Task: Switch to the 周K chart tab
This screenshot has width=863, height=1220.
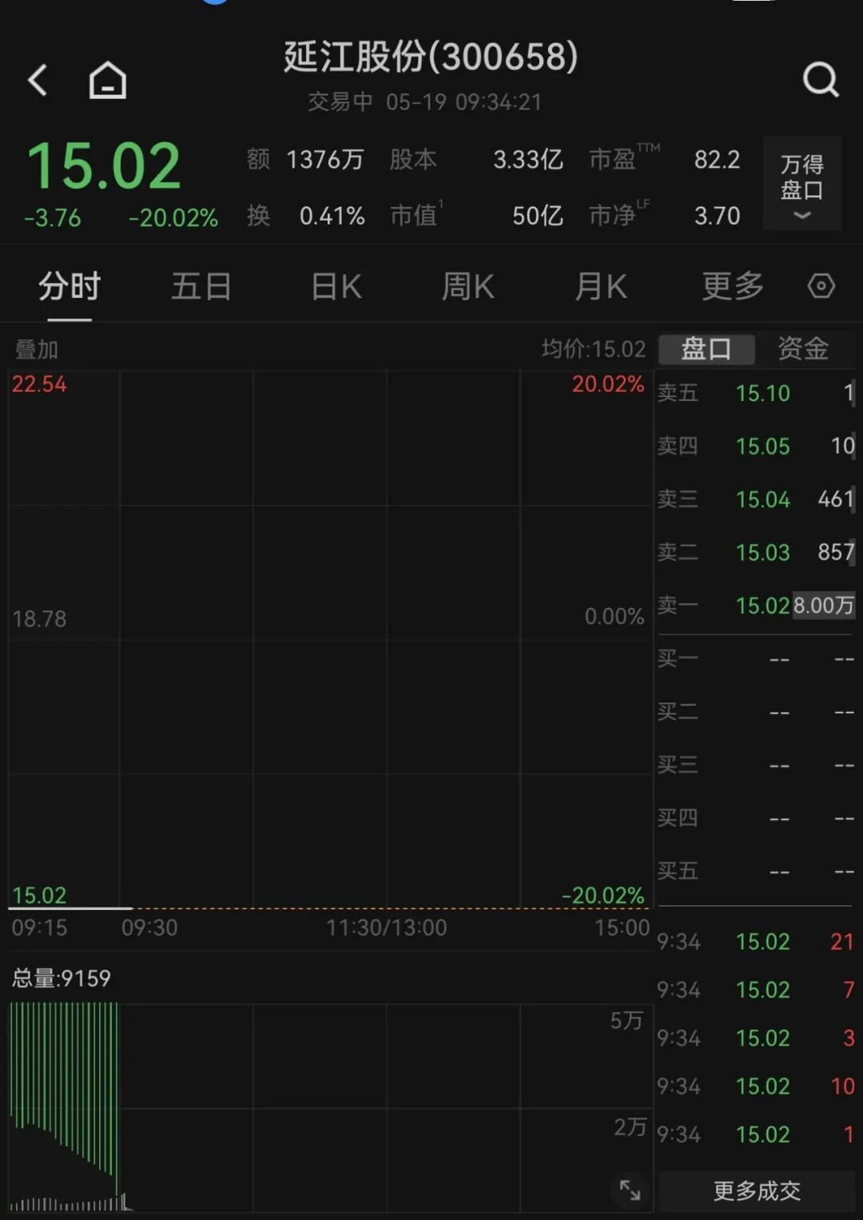Action: [x=468, y=286]
